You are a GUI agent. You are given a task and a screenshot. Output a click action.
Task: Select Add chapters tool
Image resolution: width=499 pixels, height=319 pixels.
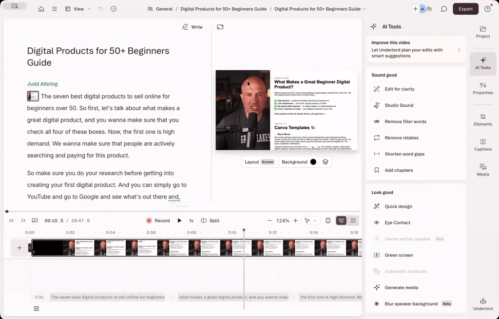[399, 170]
